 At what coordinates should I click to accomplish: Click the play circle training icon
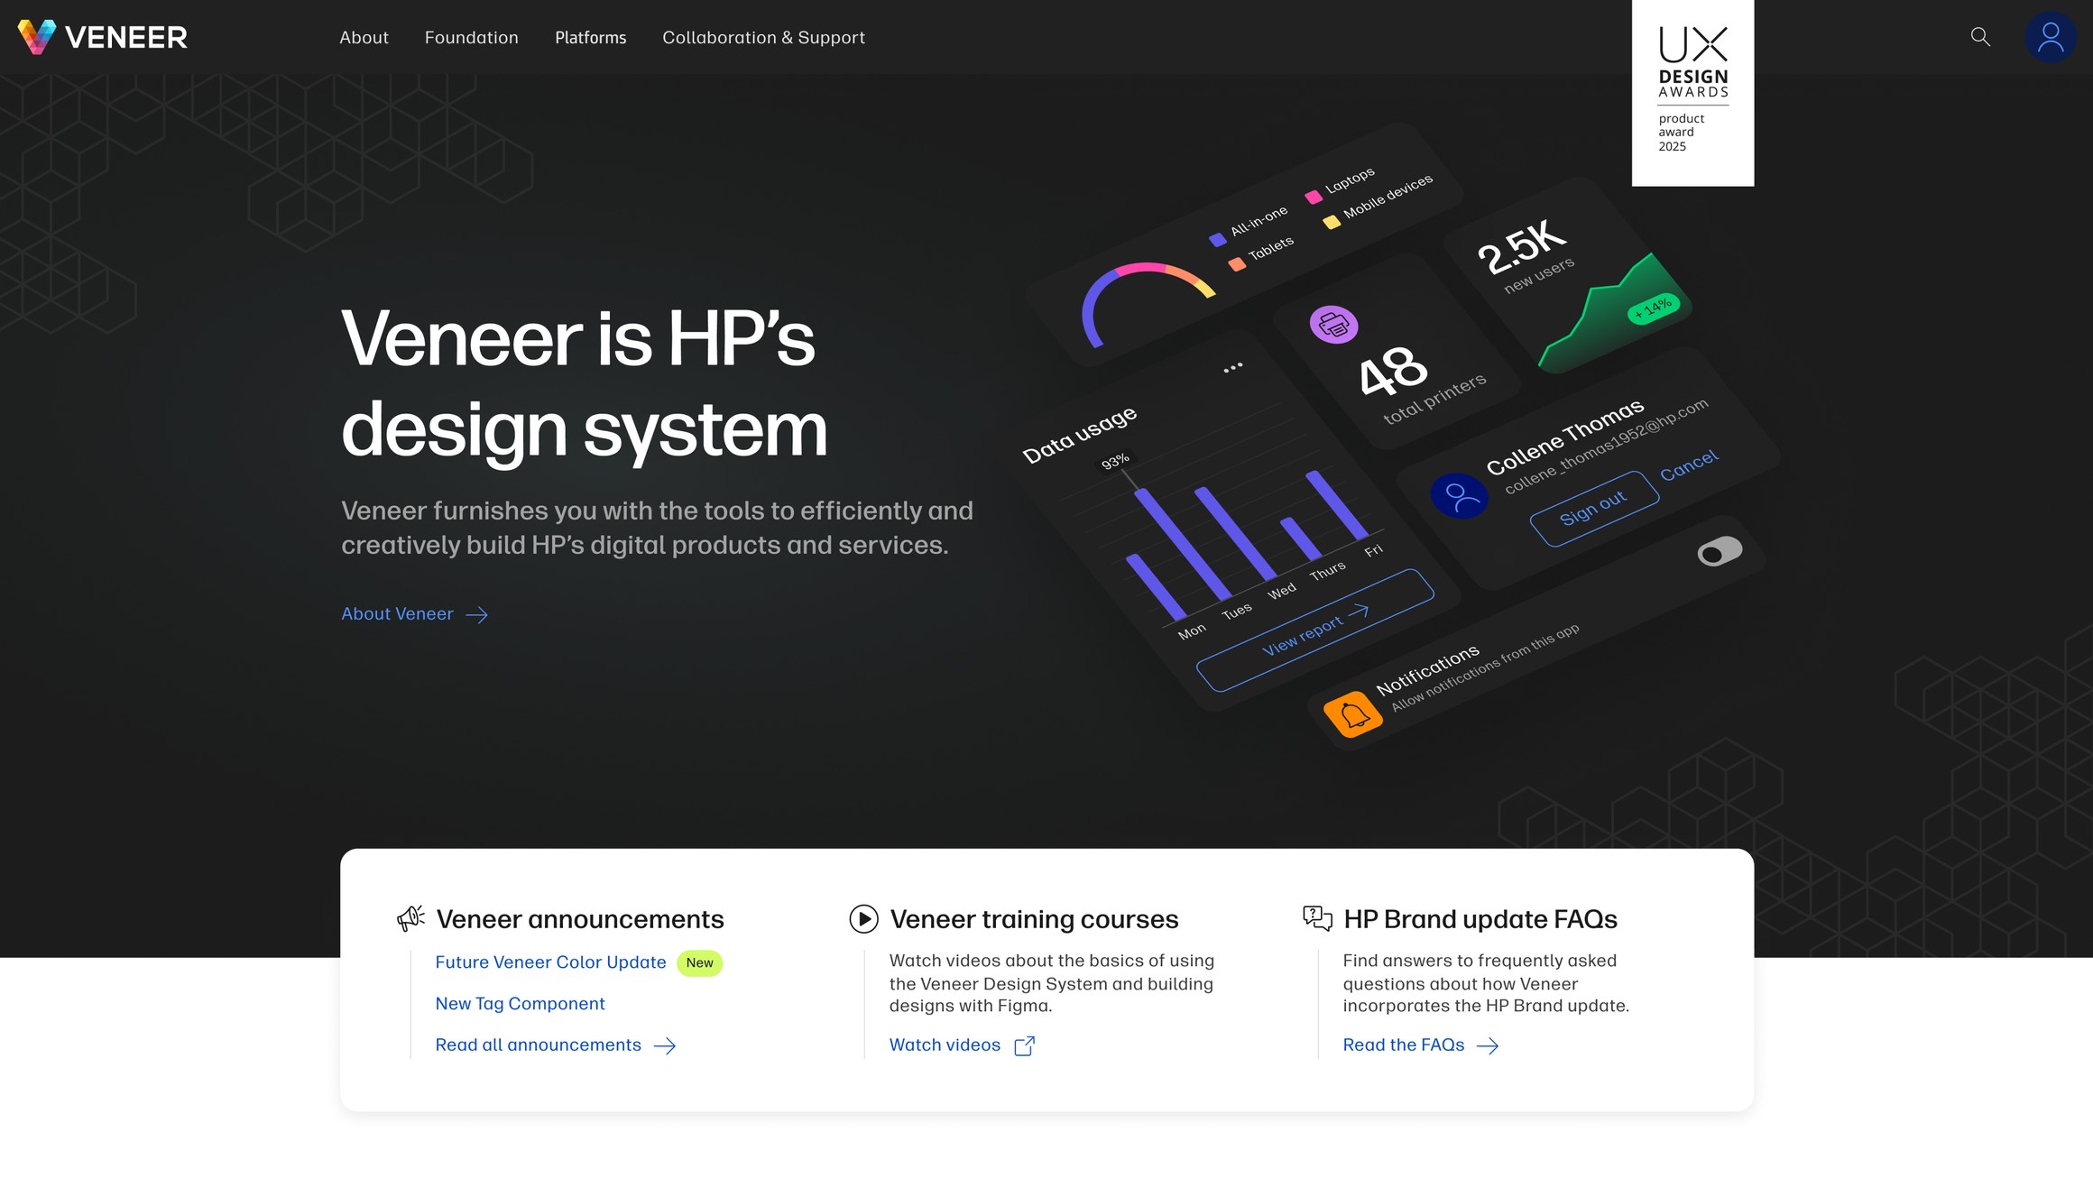(863, 919)
